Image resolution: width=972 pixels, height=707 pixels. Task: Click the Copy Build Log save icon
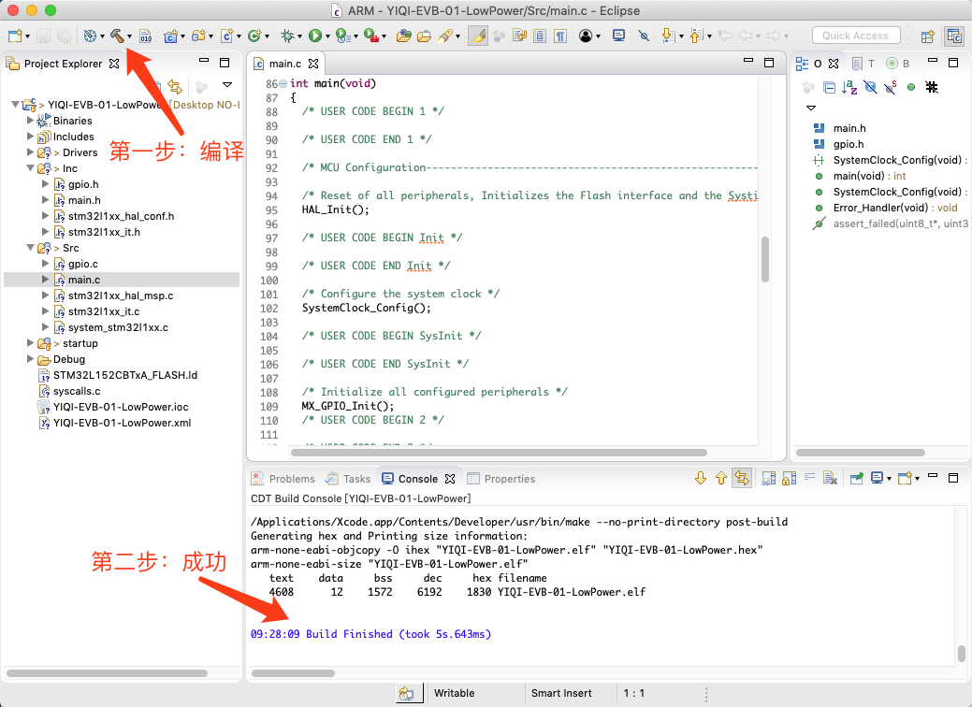click(x=769, y=479)
